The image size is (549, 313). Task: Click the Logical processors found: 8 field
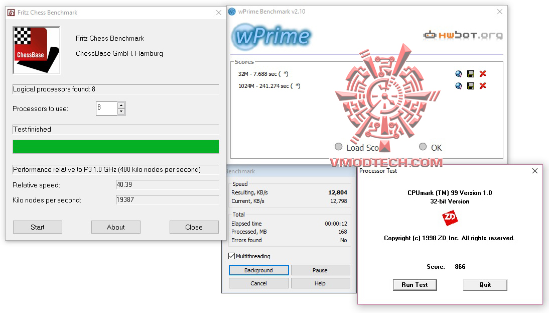pyautogui.click(x=116, y=89)
